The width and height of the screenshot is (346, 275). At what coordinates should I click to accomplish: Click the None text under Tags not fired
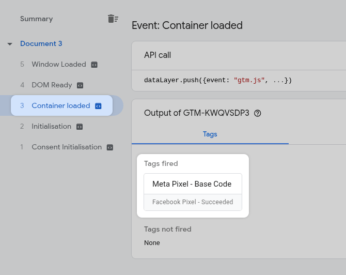coord(152,243)
